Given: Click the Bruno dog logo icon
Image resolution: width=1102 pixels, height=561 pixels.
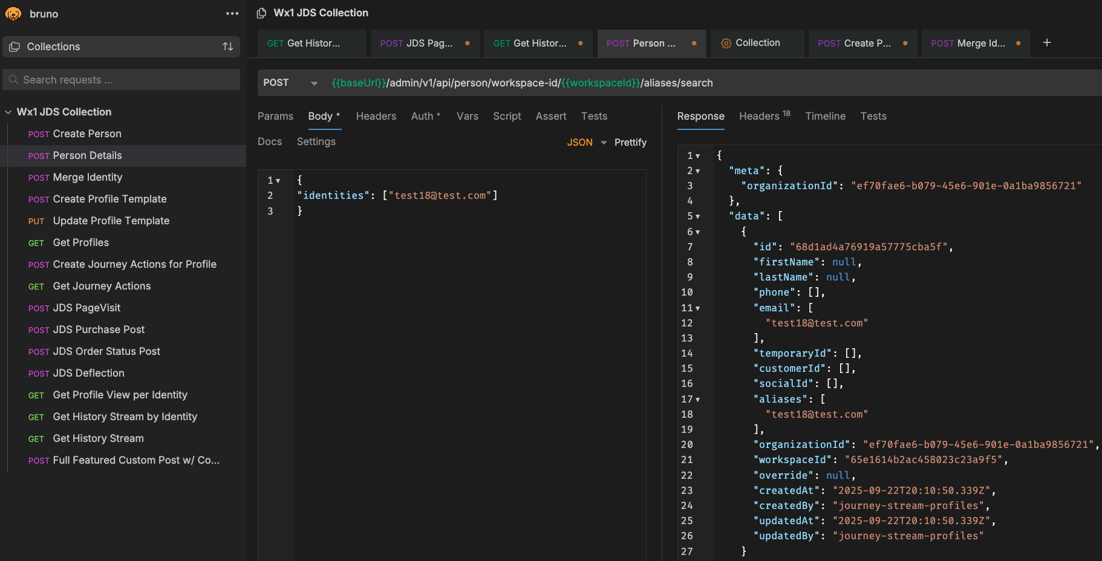Looking at the screenshot, I should click(13, 13).
